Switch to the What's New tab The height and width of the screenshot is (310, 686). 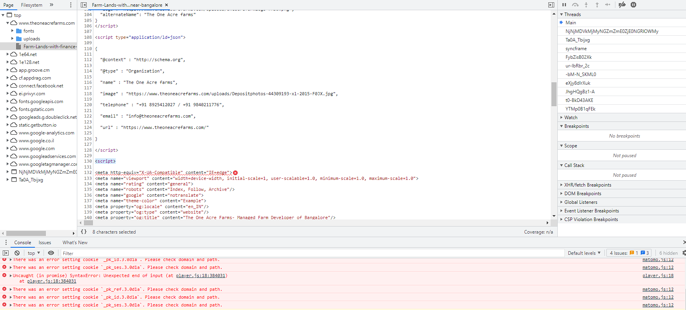click(75, 242)
